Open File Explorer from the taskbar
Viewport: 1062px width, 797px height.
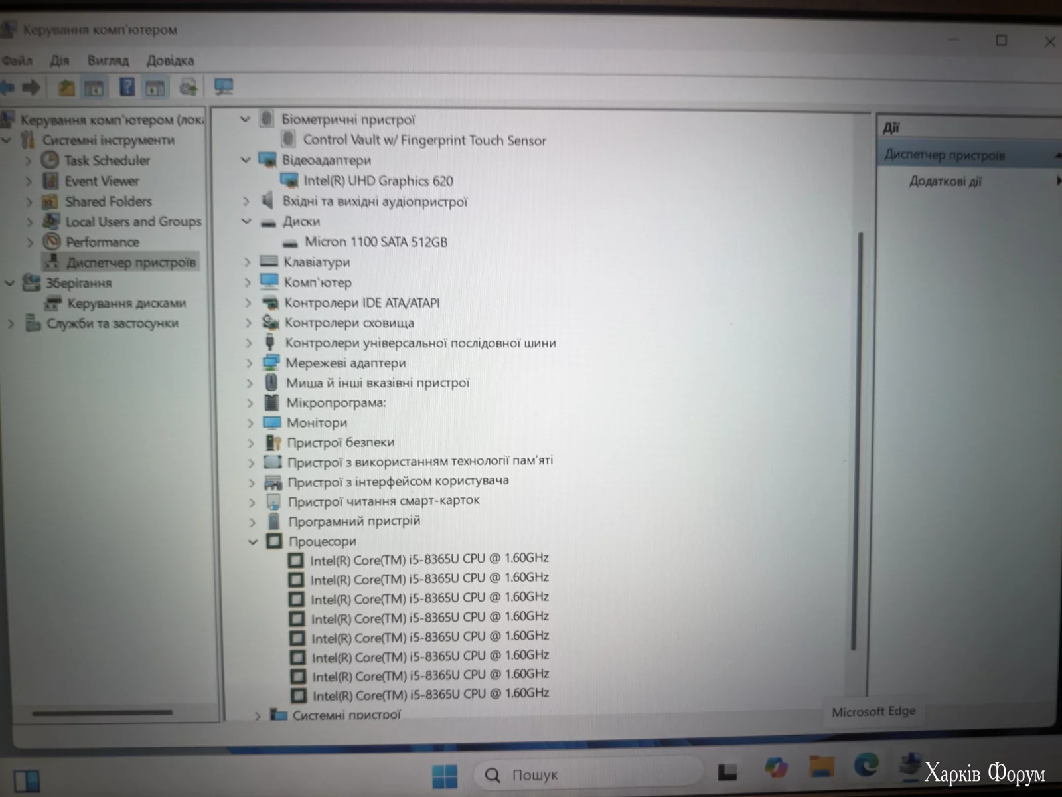coord(821,766)
